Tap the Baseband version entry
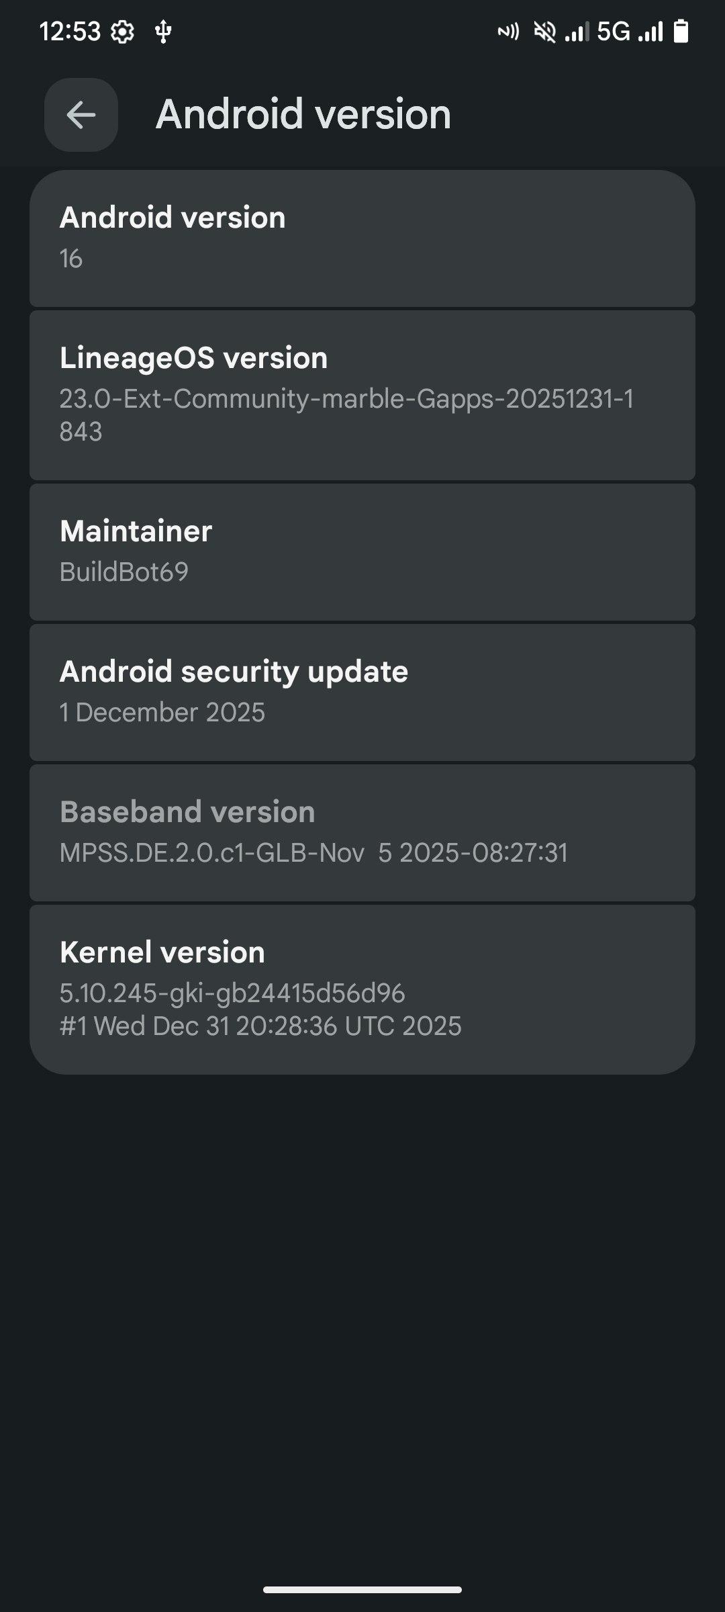The image size is (725, 1612). click(x=362, y=833)
